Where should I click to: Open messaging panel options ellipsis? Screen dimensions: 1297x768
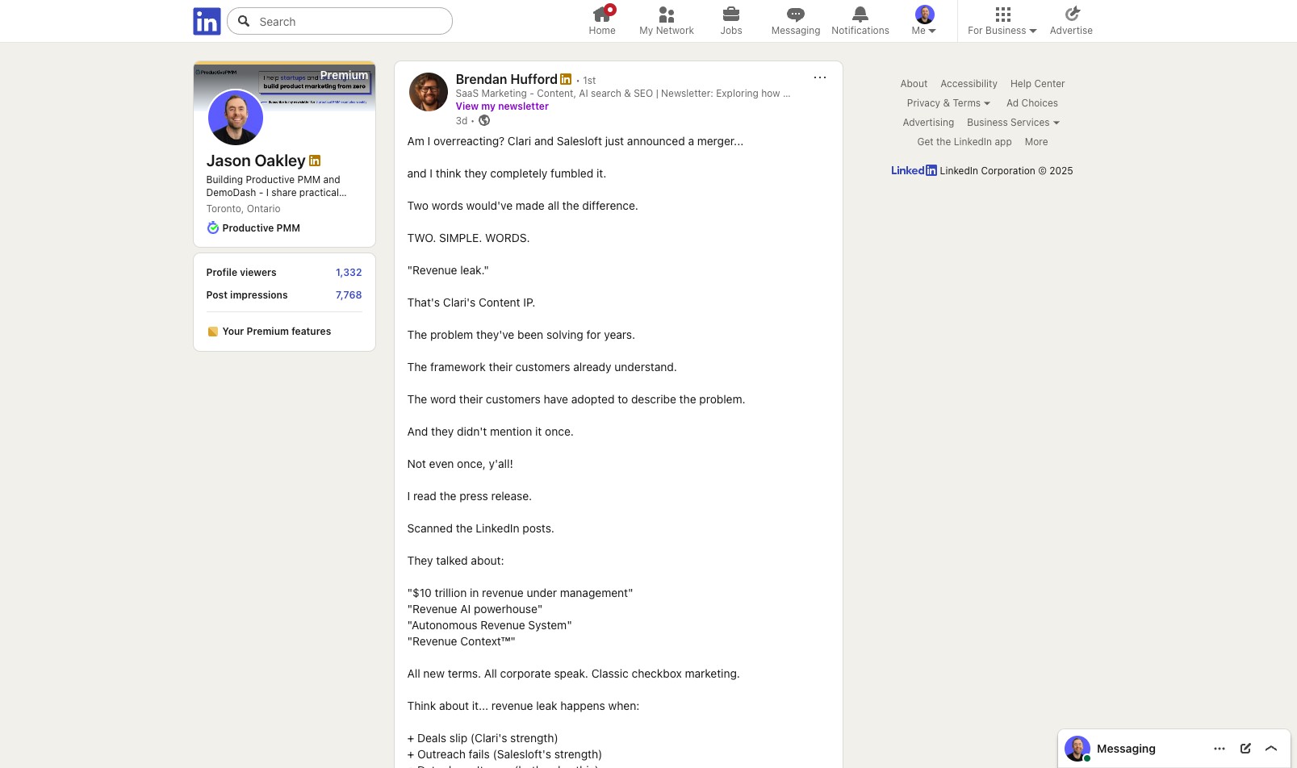1220,749
